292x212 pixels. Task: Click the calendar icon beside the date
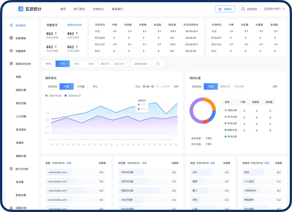[x=158, y=64]
